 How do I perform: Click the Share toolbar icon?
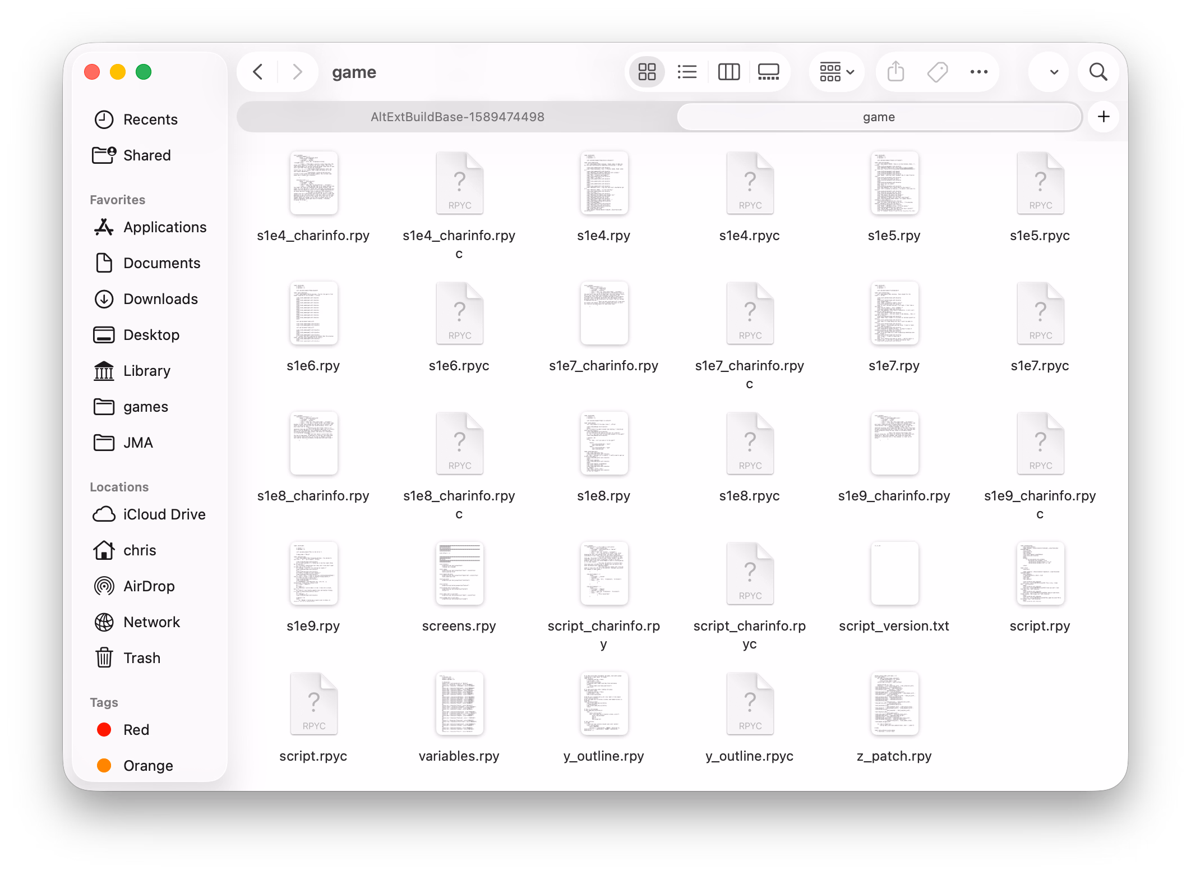(895, 72)
